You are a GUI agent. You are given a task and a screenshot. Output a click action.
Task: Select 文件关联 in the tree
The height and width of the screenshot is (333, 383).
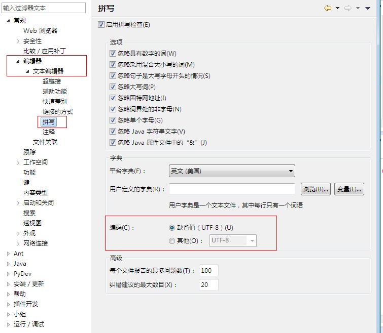pos(45,142)
